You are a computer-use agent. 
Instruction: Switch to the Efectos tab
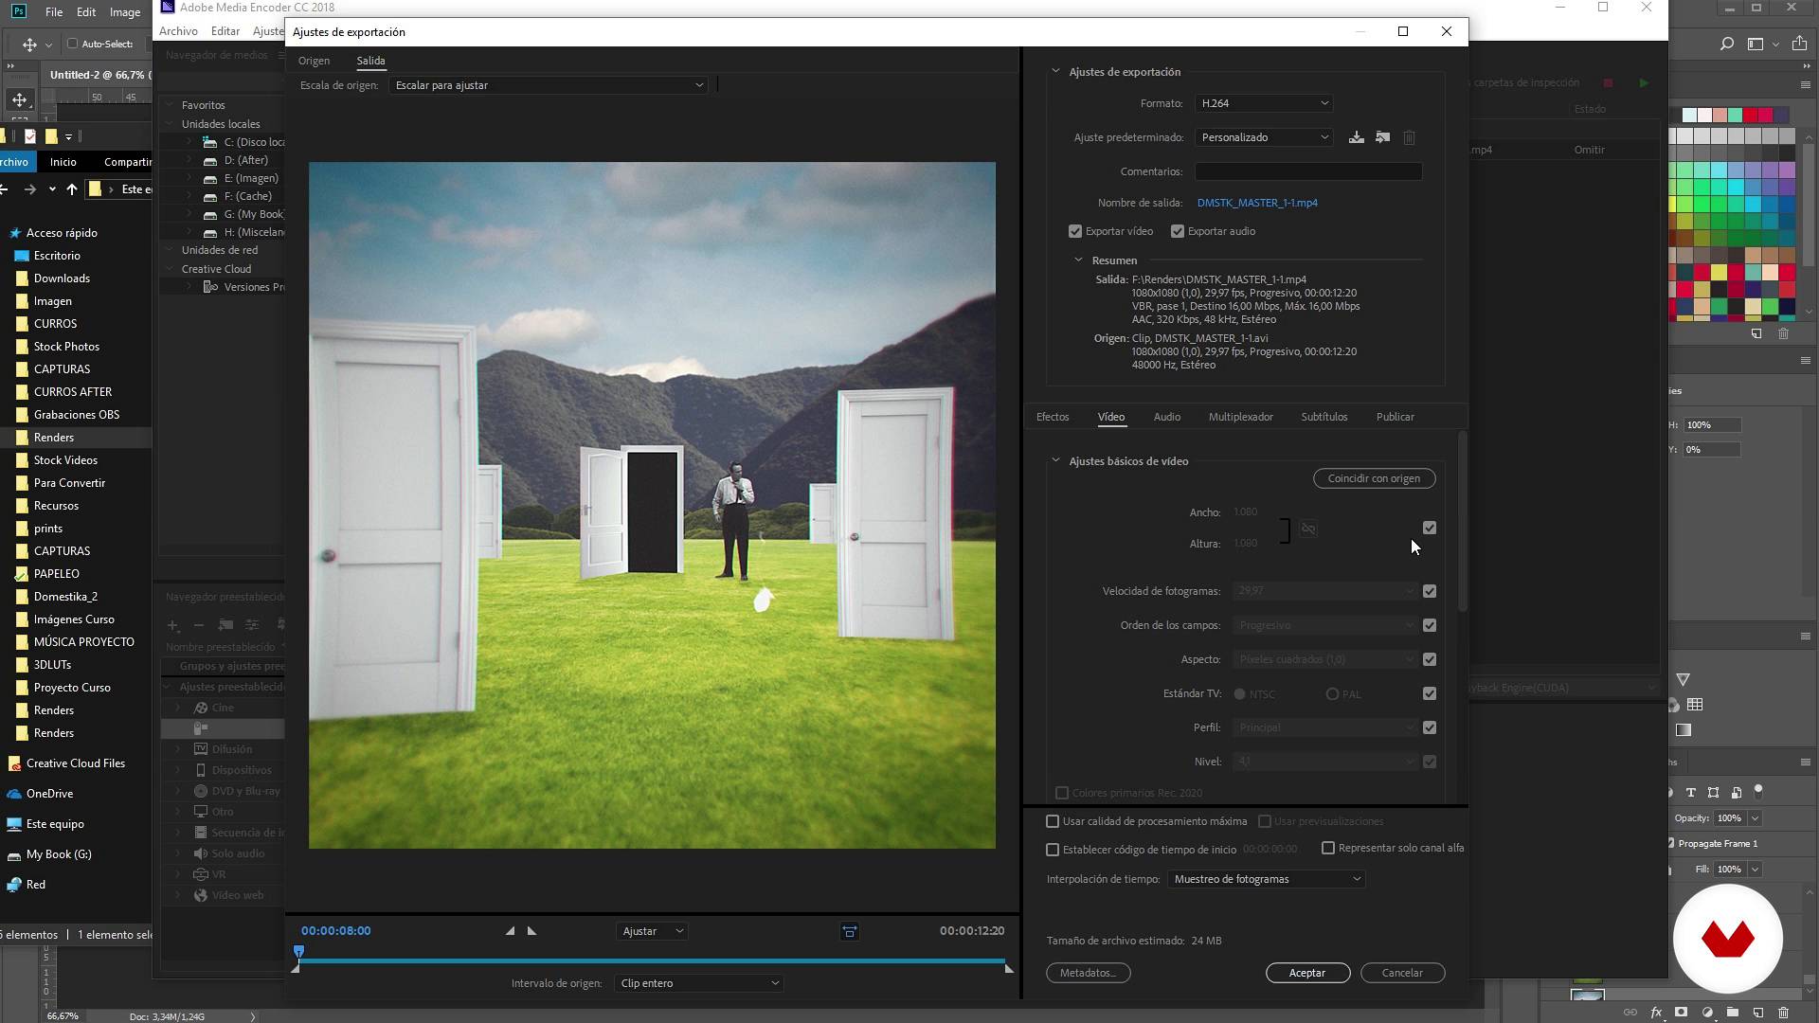point(1054,416)
